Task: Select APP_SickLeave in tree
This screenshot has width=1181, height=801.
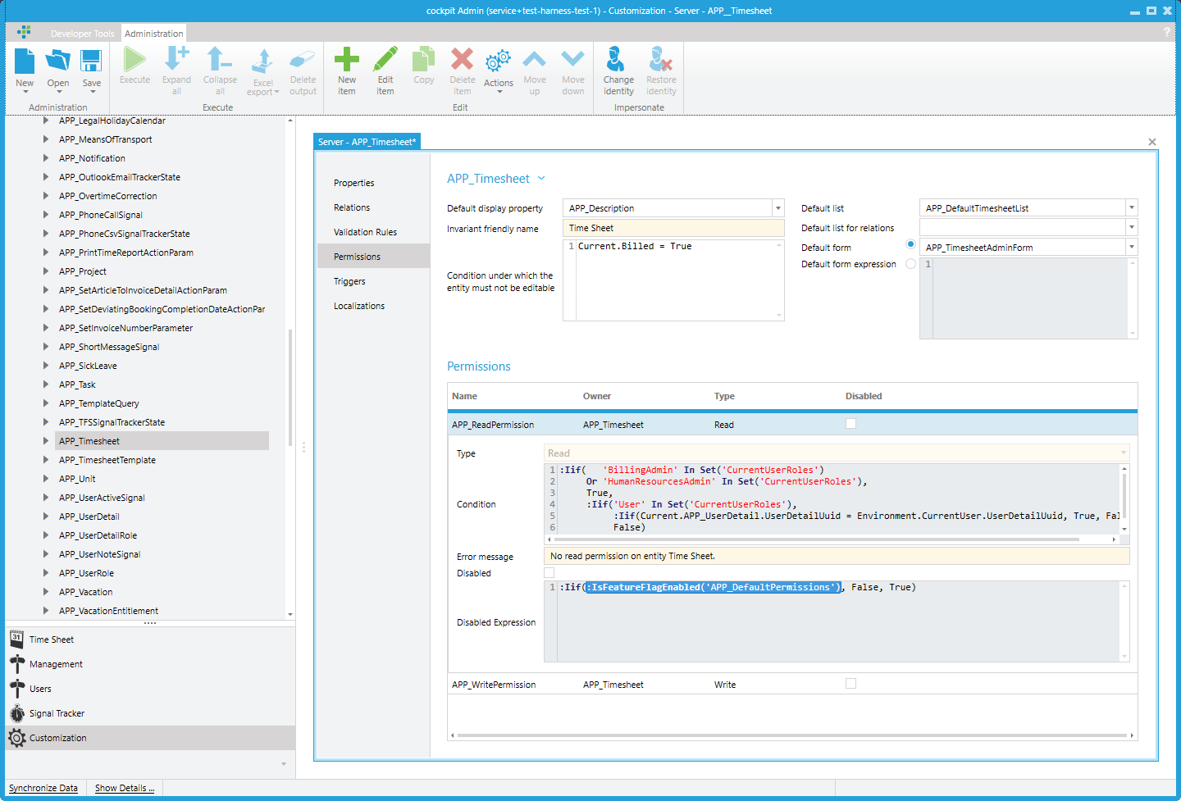Action: (88, 366)
